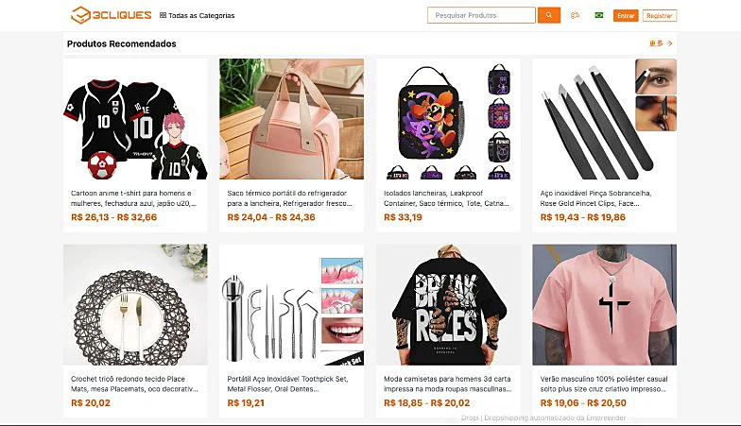Open the Todas as Categorias menu
Image resolution: width=741 pixels, height=426 pixels.
coord(202,15)
